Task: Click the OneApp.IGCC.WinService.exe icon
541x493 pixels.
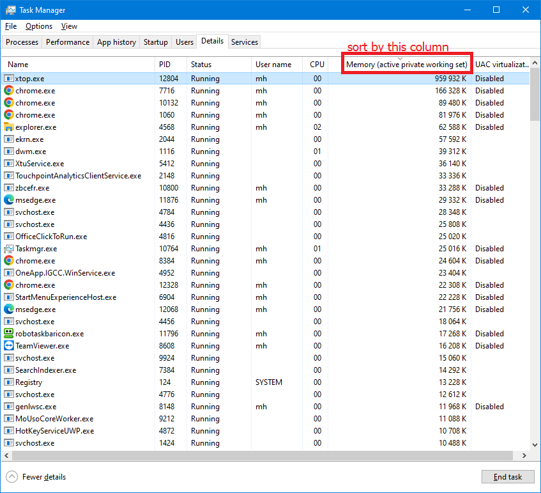Action: (x=9, y=273)
